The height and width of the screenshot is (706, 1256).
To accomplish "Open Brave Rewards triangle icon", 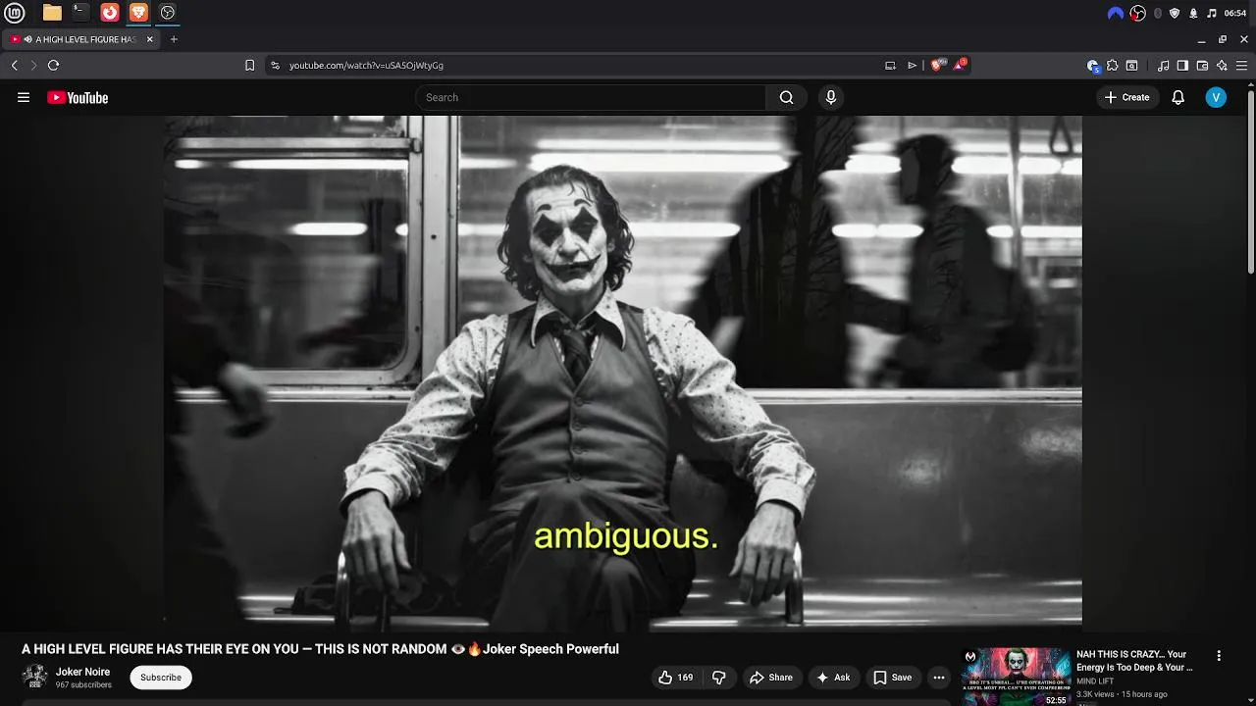I will click(960, 65).
